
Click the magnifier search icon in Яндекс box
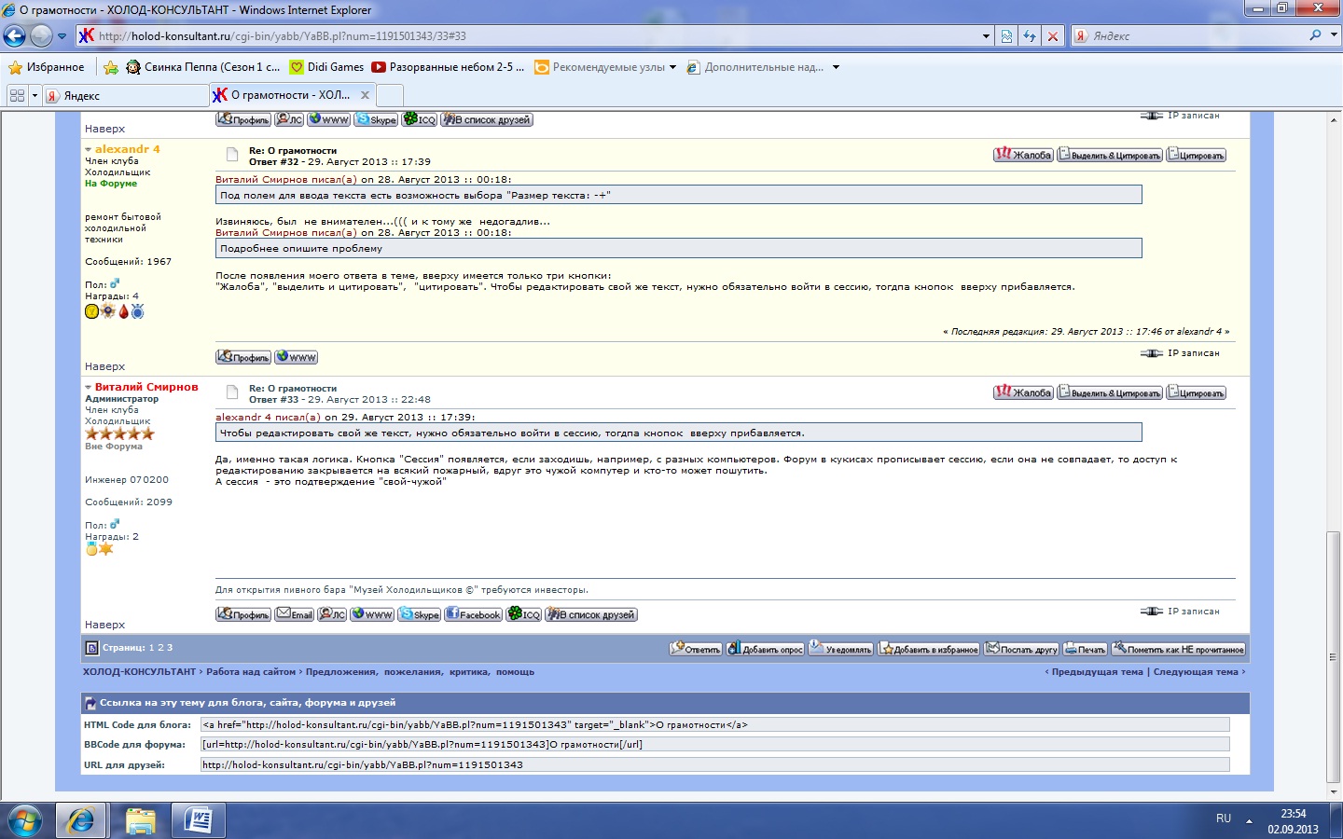click(1315, 35)
